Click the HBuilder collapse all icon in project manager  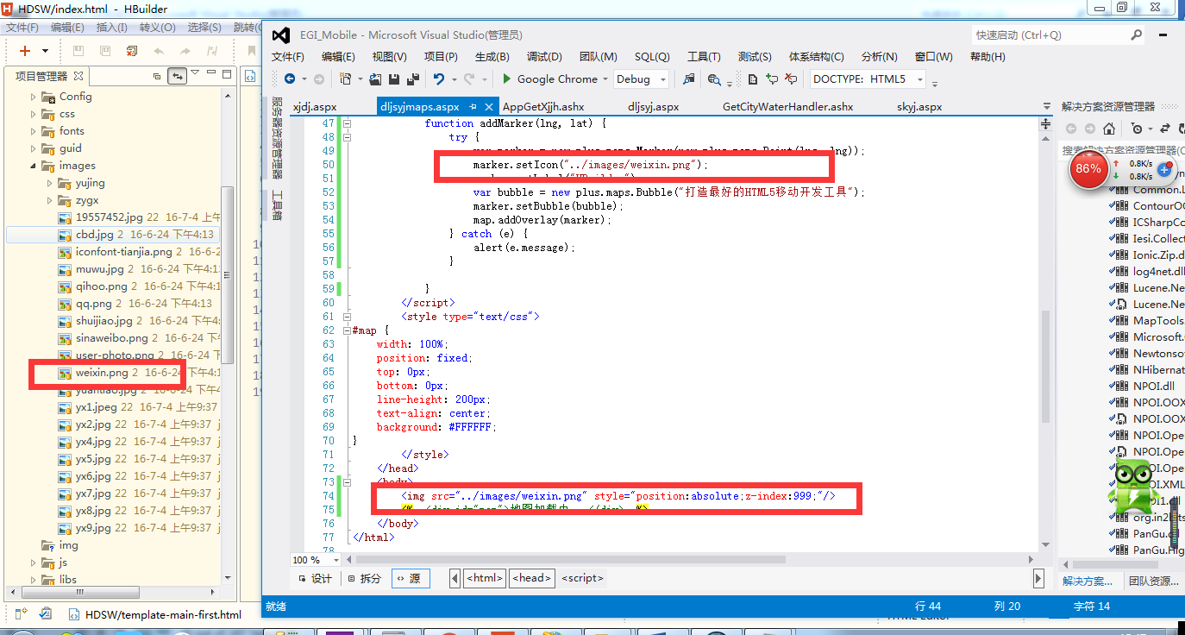[157, 76]
